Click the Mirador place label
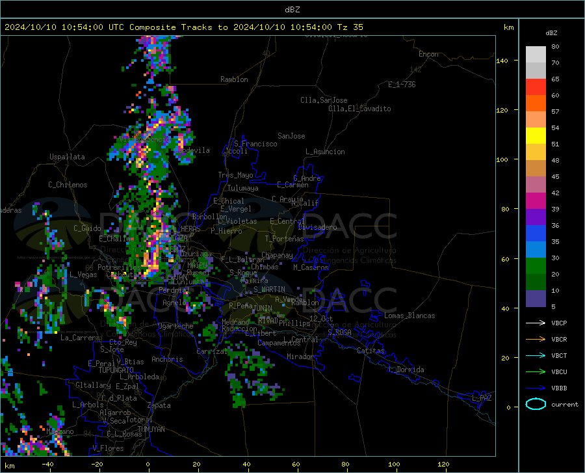 coord(300,357)
